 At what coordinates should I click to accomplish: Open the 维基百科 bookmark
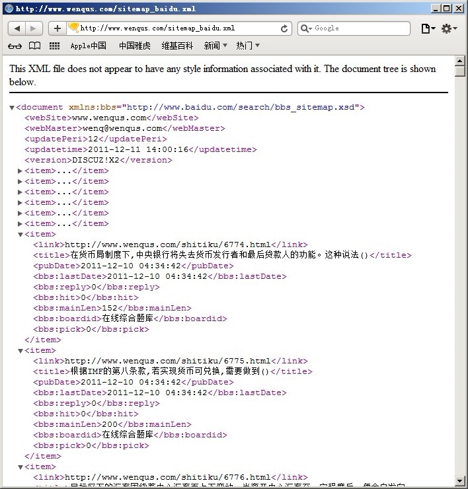(x=177, y=46)
